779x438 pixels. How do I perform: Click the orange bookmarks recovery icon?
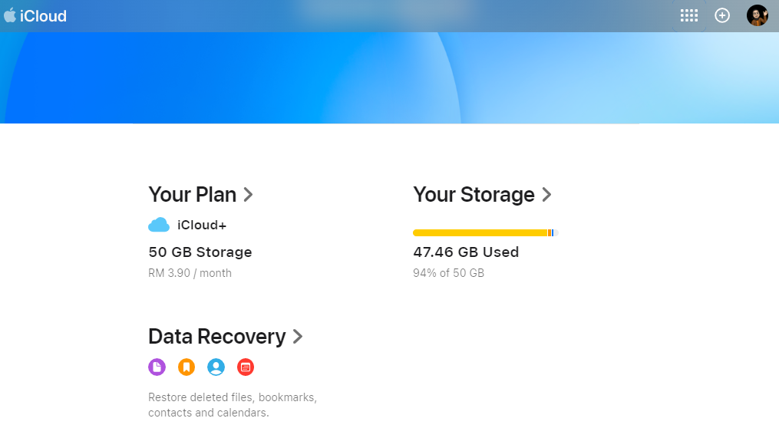(186, 367)
